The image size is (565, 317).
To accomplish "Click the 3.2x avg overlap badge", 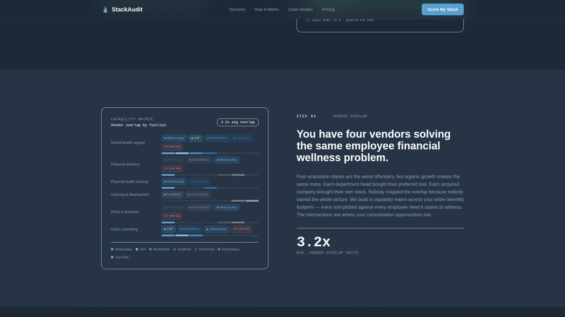I will click(237, 122).
